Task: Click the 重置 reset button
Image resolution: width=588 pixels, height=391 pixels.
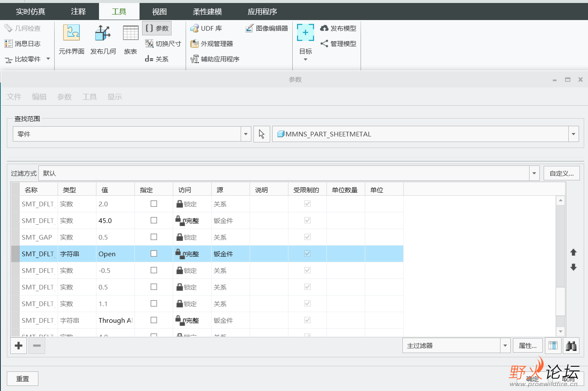Action: [x=23, y=379]
